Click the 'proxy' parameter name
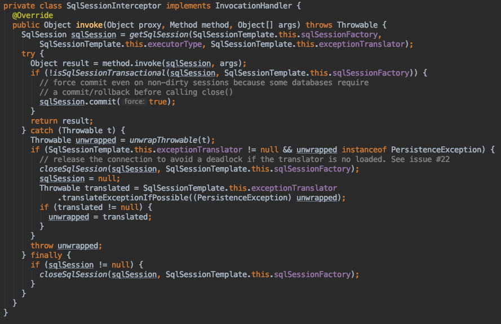Image resolution: width=501 pixels, height=324 pixels. point(150,25)
